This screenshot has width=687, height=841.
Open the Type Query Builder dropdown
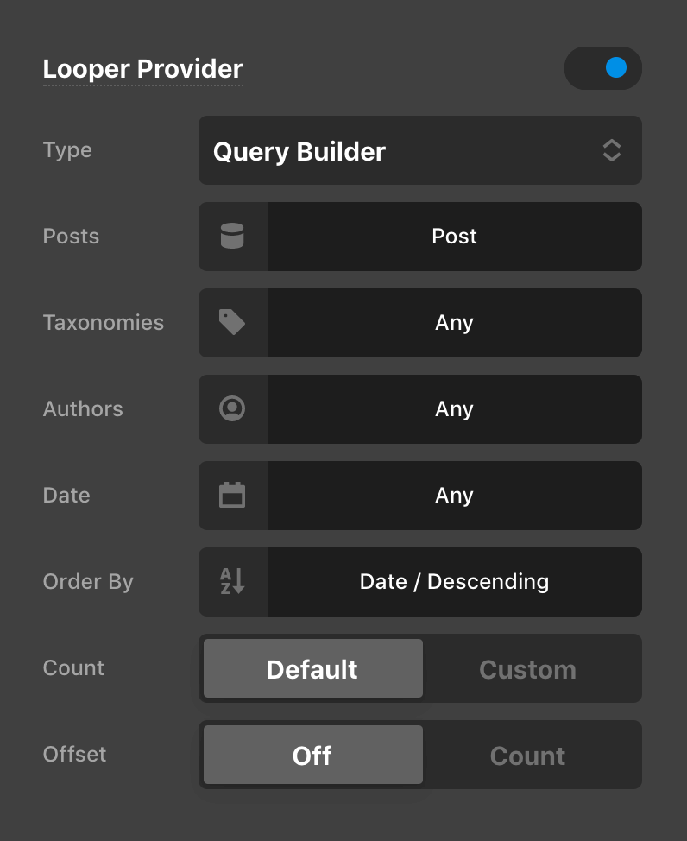coord(406,151)
